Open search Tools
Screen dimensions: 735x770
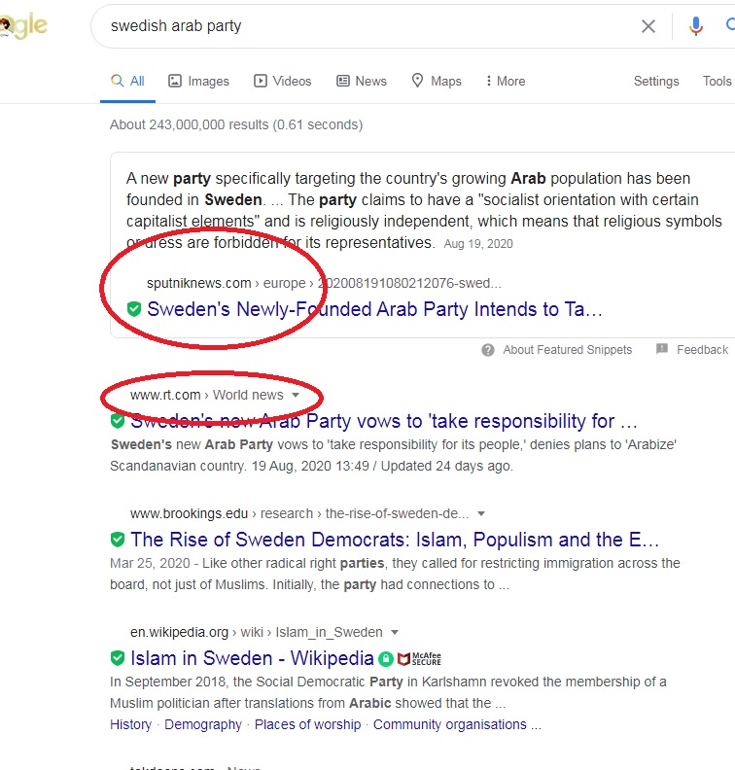717,81
